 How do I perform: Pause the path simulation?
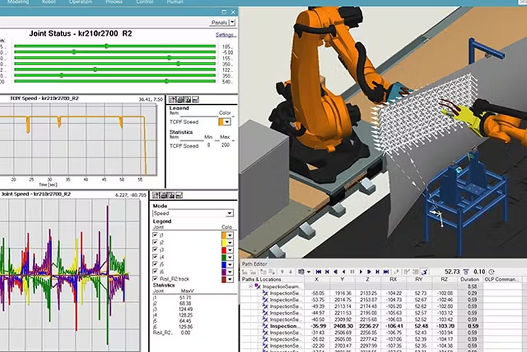(352, 272)
